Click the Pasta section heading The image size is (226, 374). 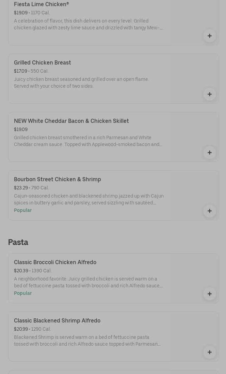(x=18, y=242)
